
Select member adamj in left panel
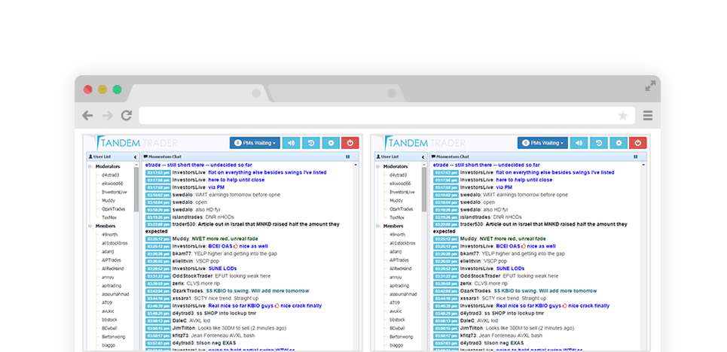[x=108, y=251]
